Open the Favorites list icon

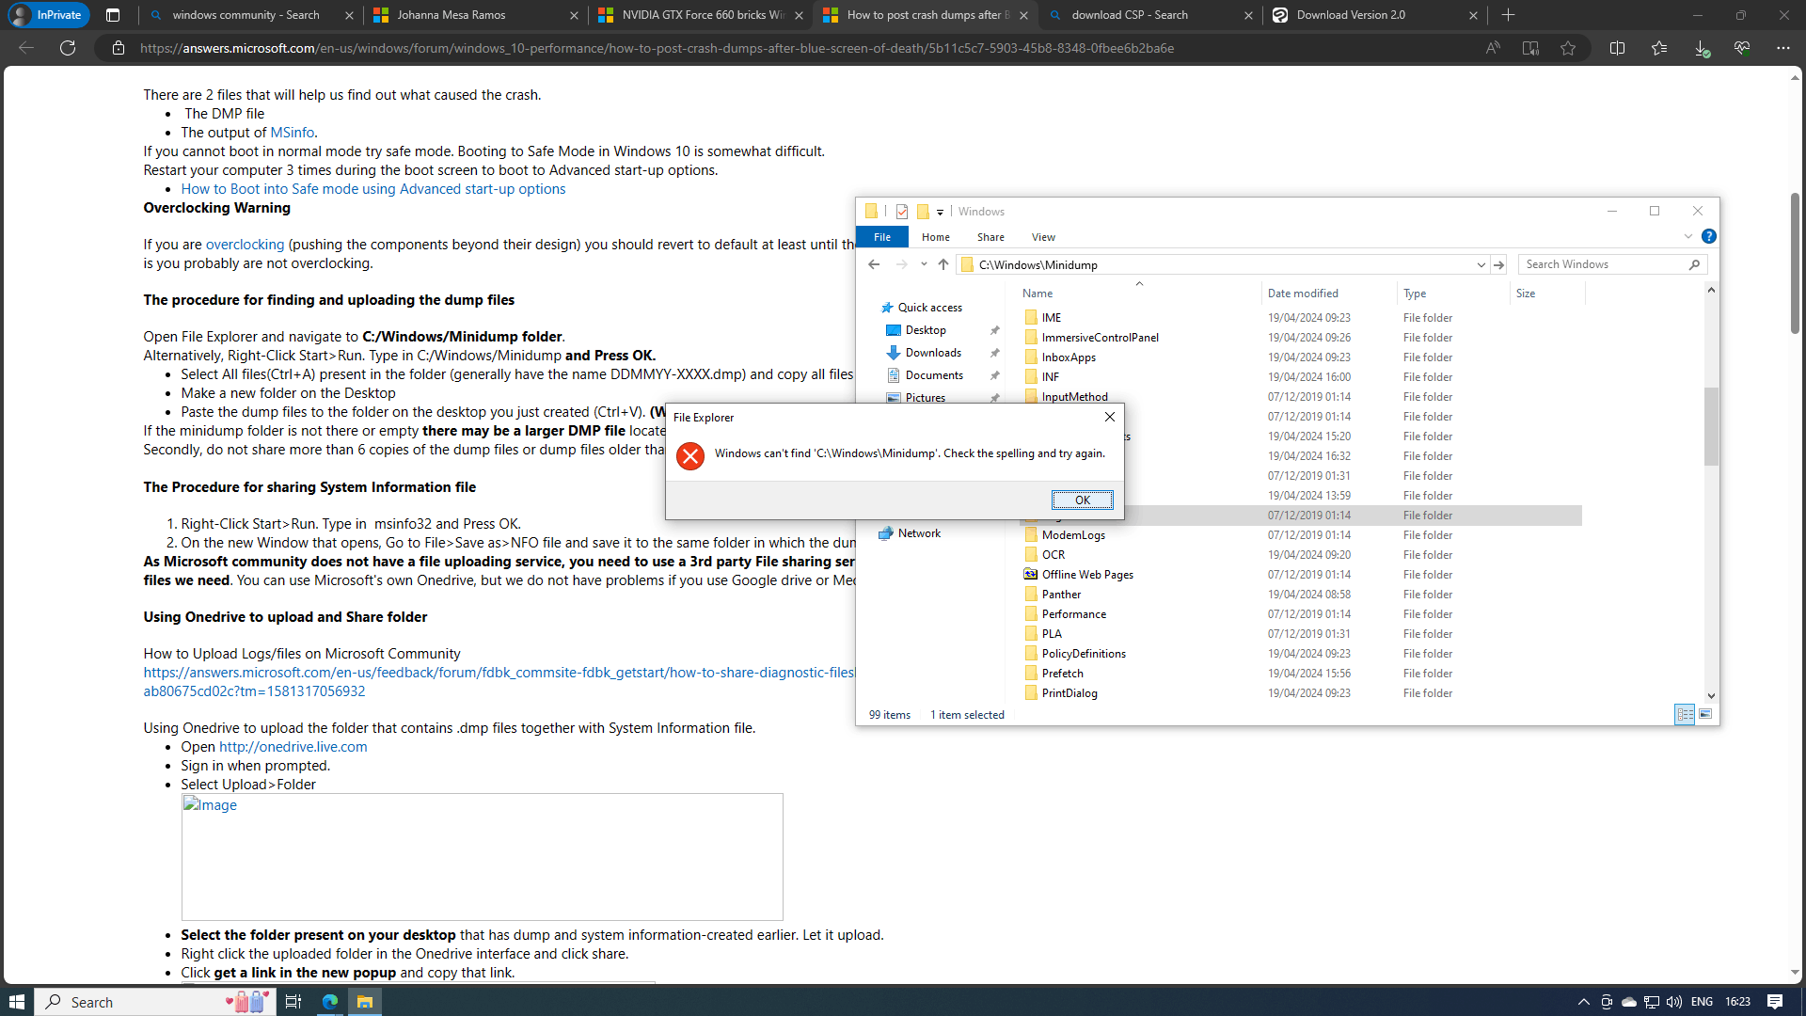1659,48
